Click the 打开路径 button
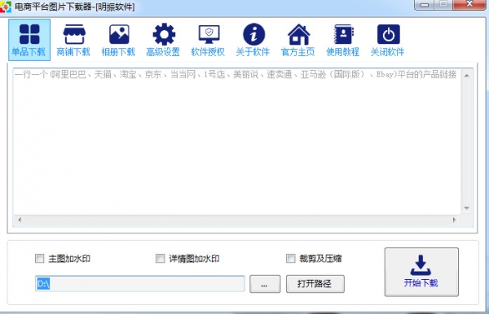 [x=315, y=284]
